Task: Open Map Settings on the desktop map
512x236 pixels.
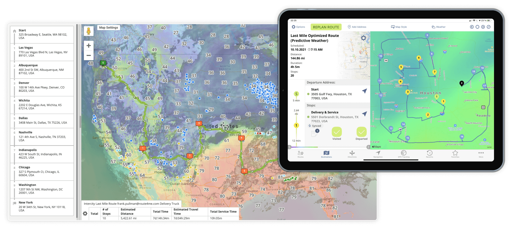Action: click(108, 27)
